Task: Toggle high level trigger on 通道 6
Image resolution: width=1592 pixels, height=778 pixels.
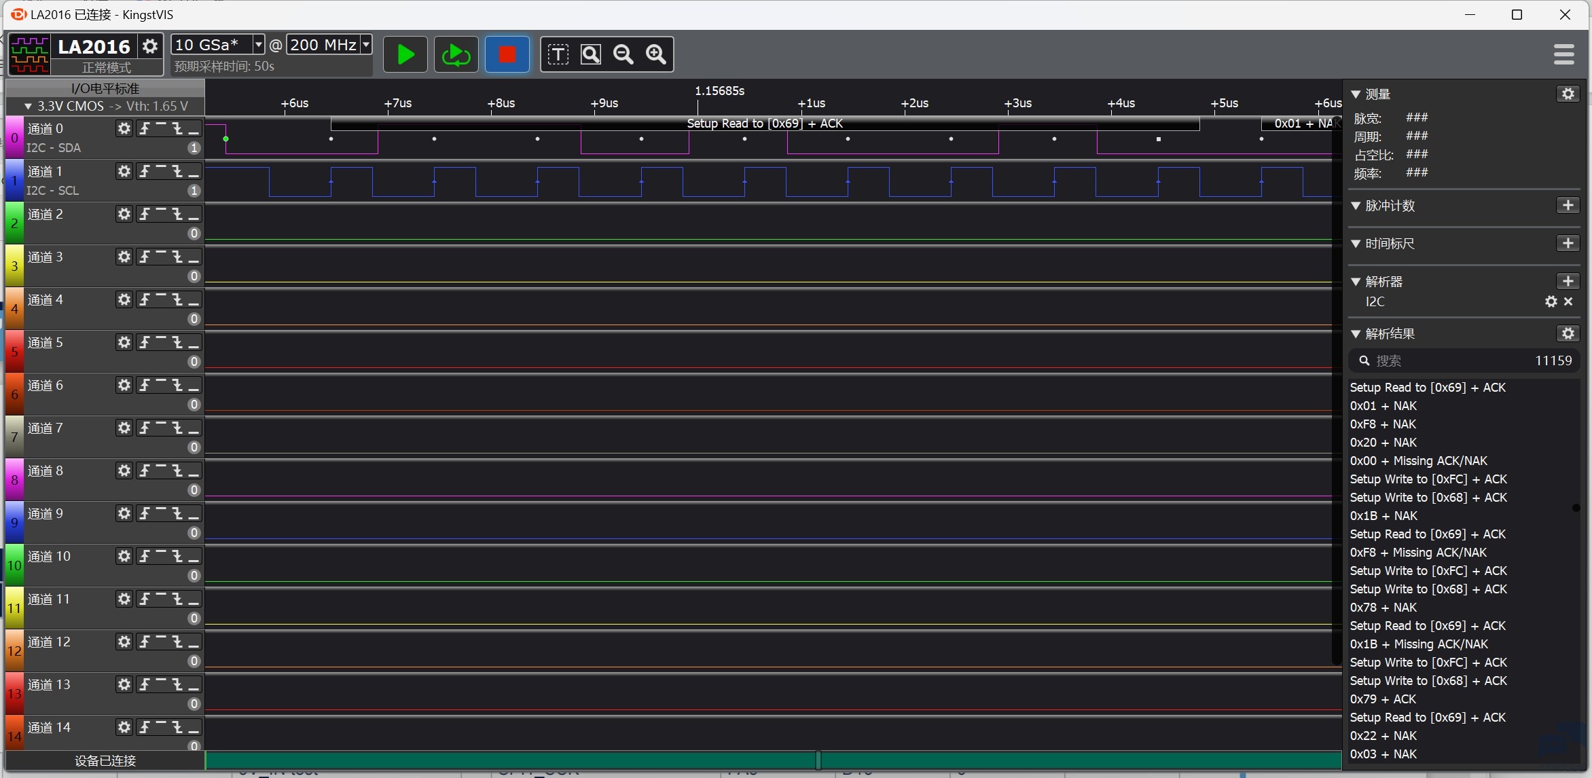Action: coord(161,385)
